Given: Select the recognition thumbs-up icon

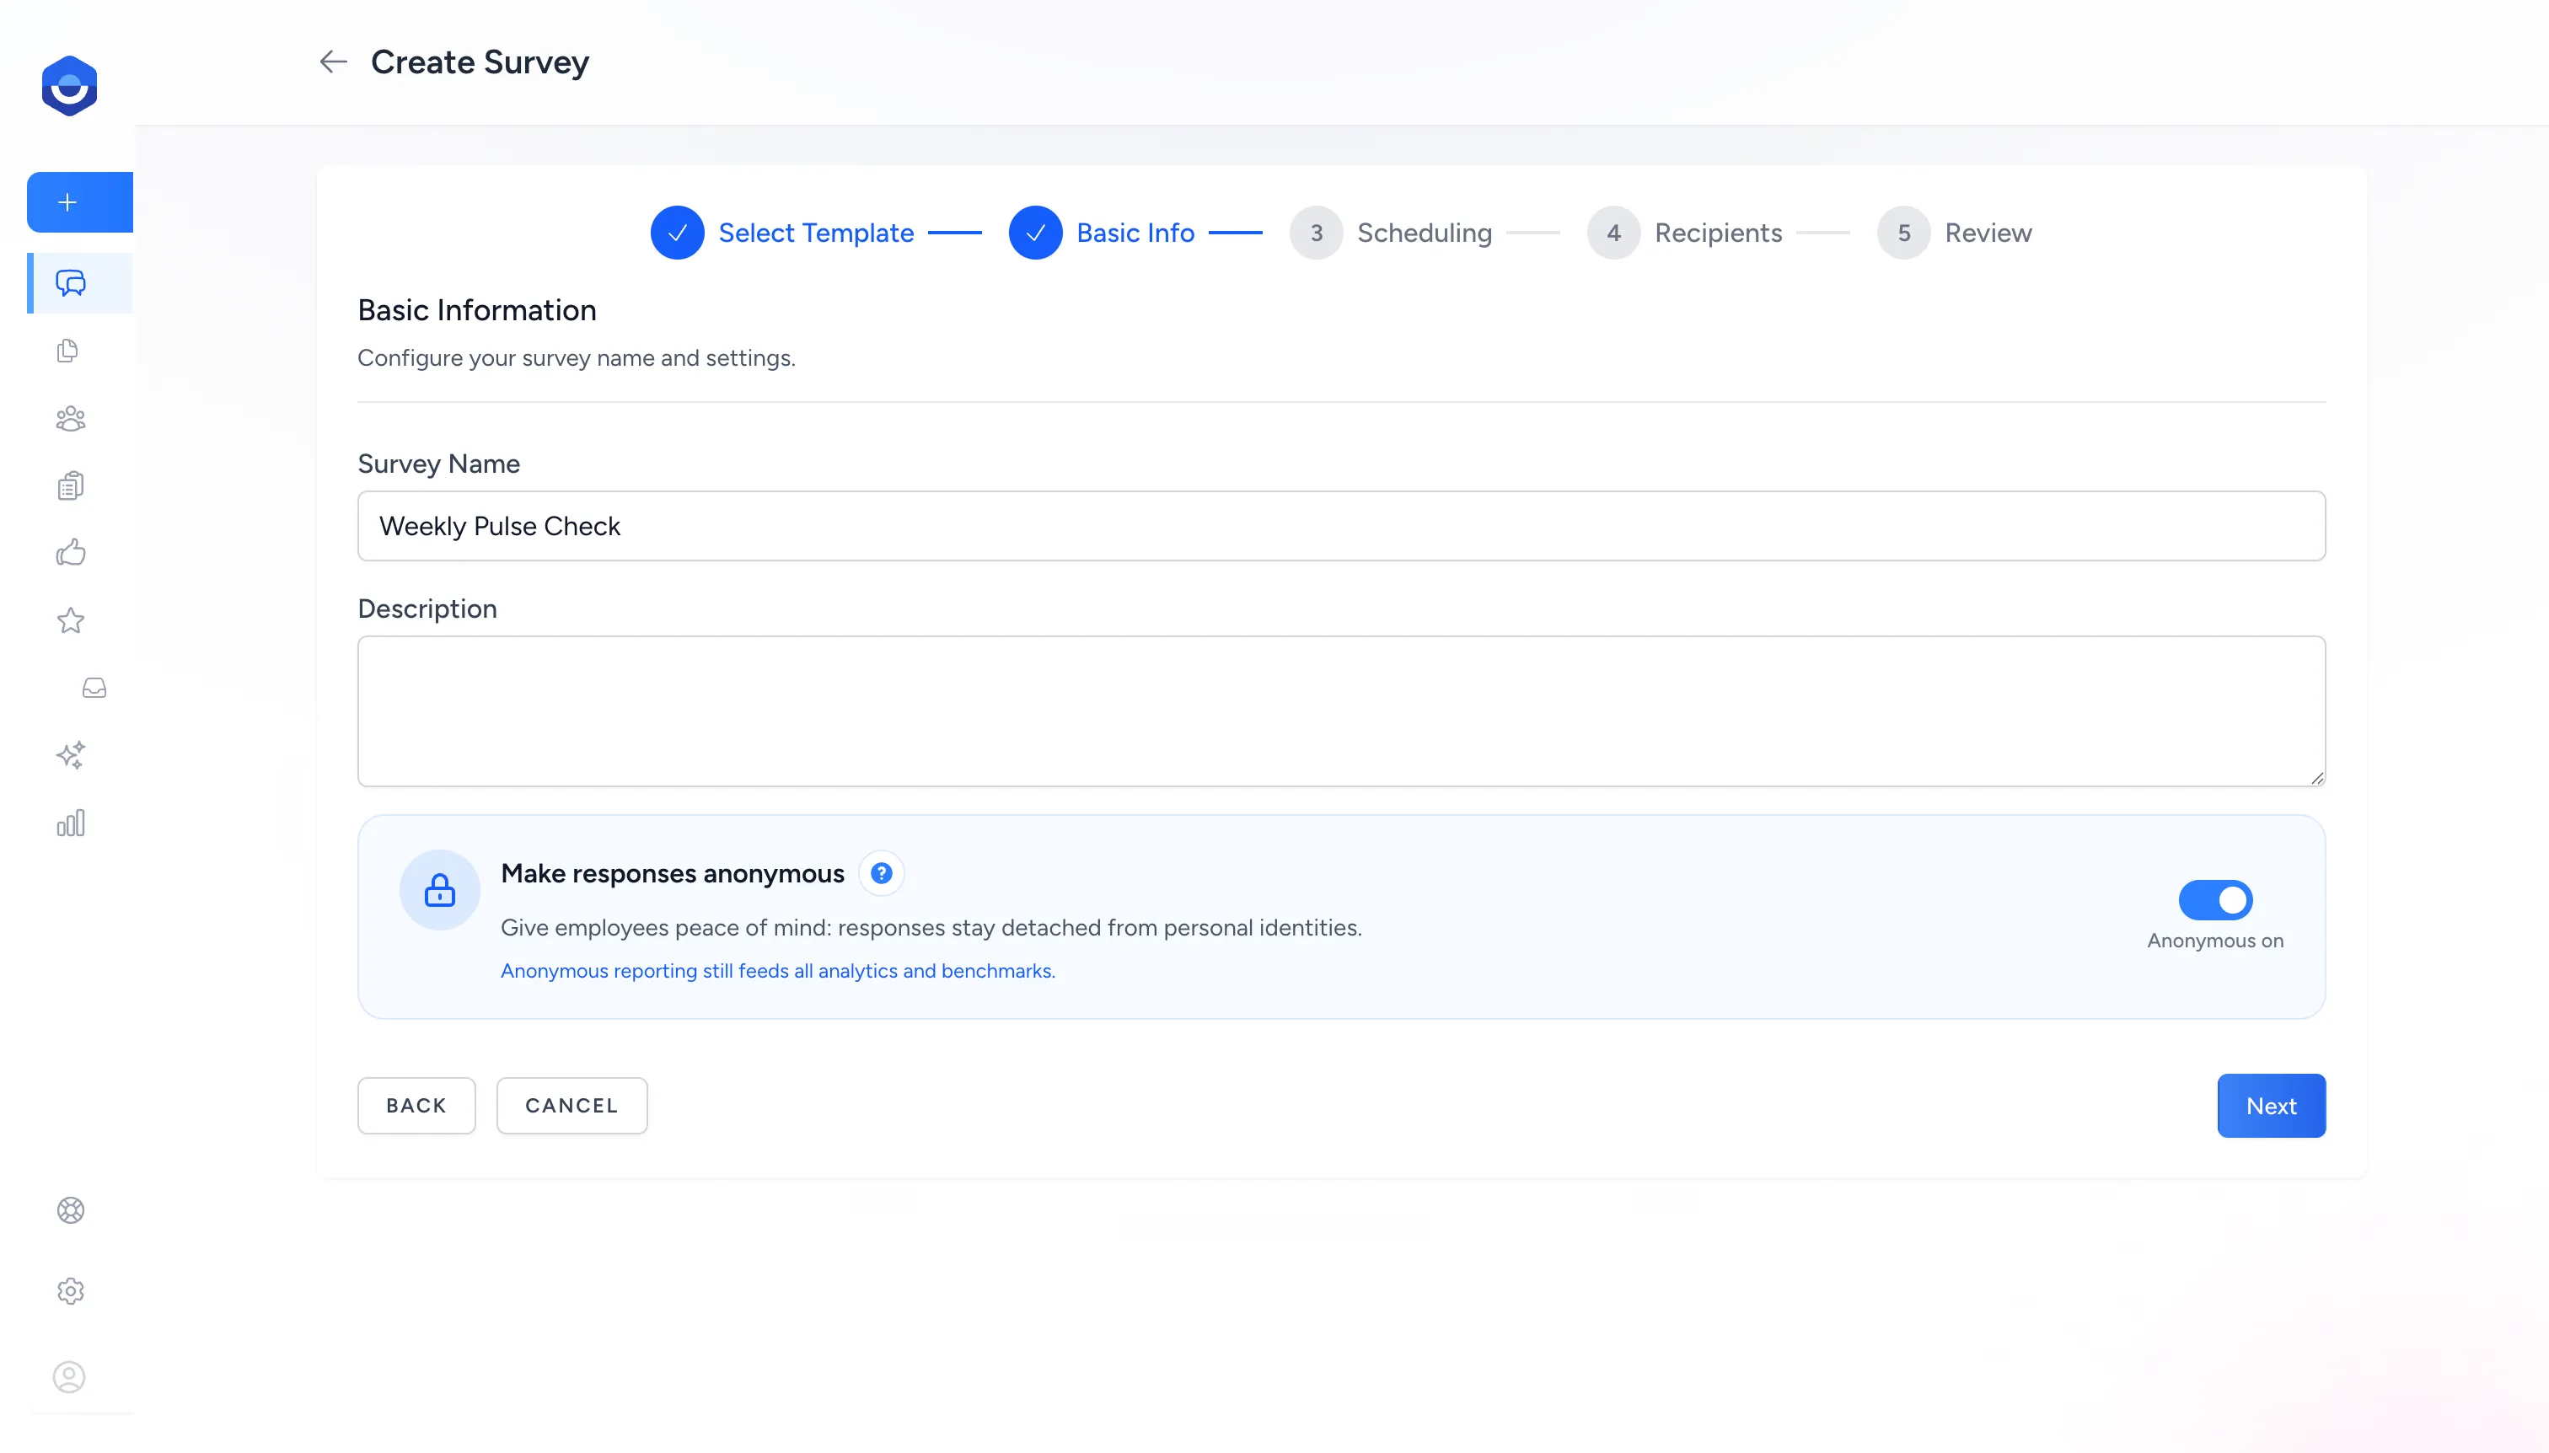Looking at the screenshot, I should [70, 553].
